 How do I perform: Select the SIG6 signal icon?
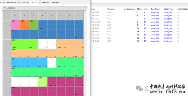coord(93,25)
